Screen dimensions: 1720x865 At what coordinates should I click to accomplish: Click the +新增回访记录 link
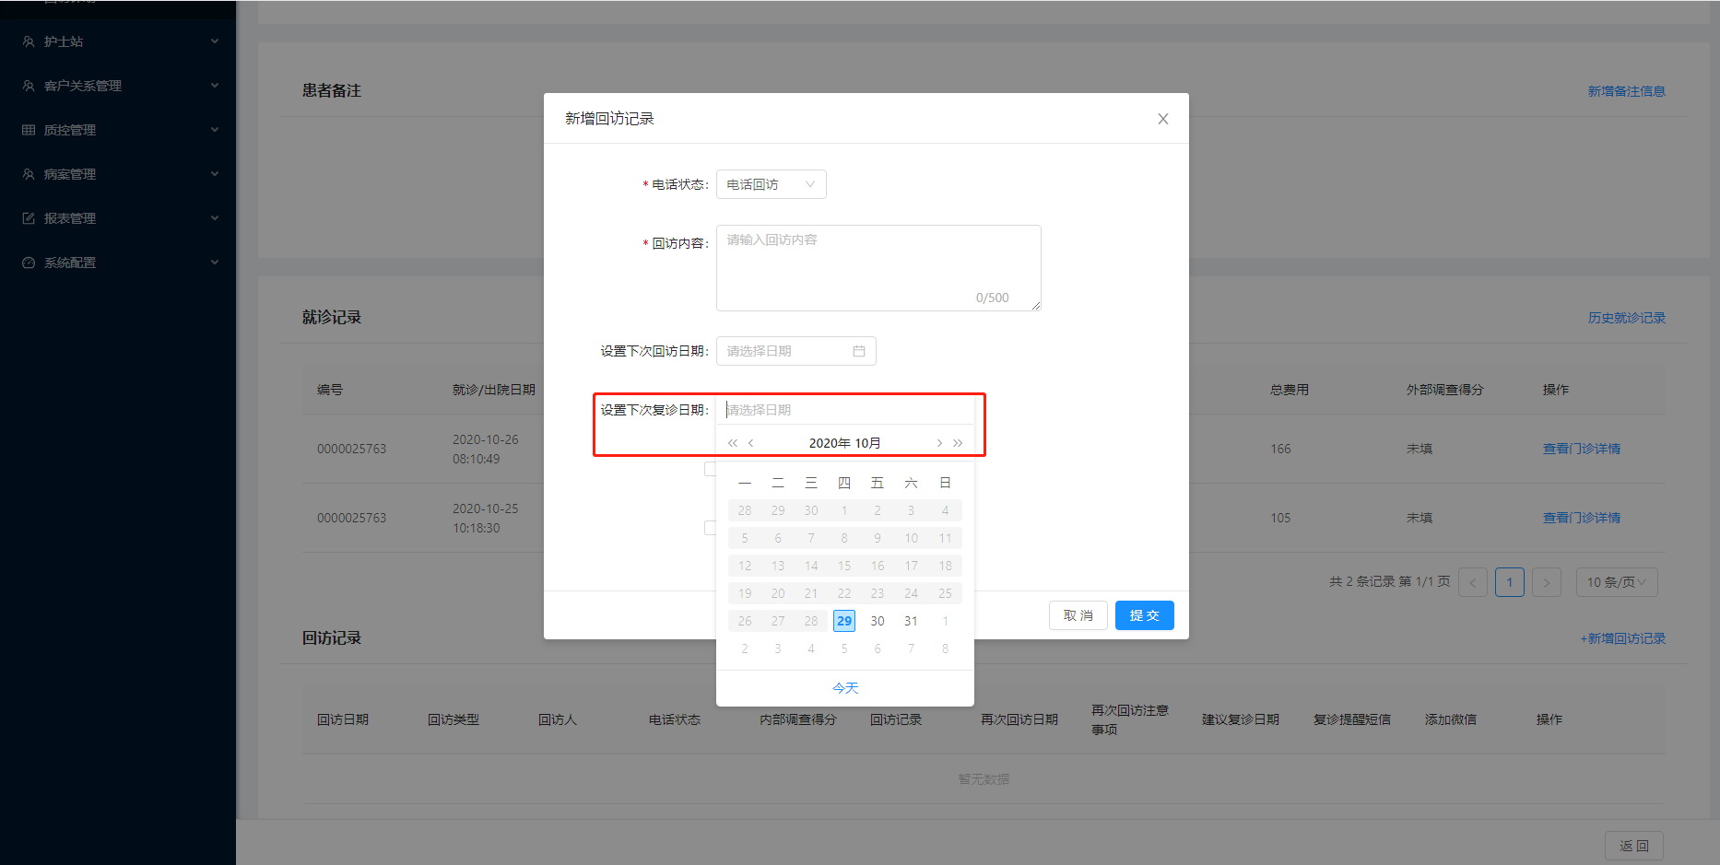[1623, 638]
